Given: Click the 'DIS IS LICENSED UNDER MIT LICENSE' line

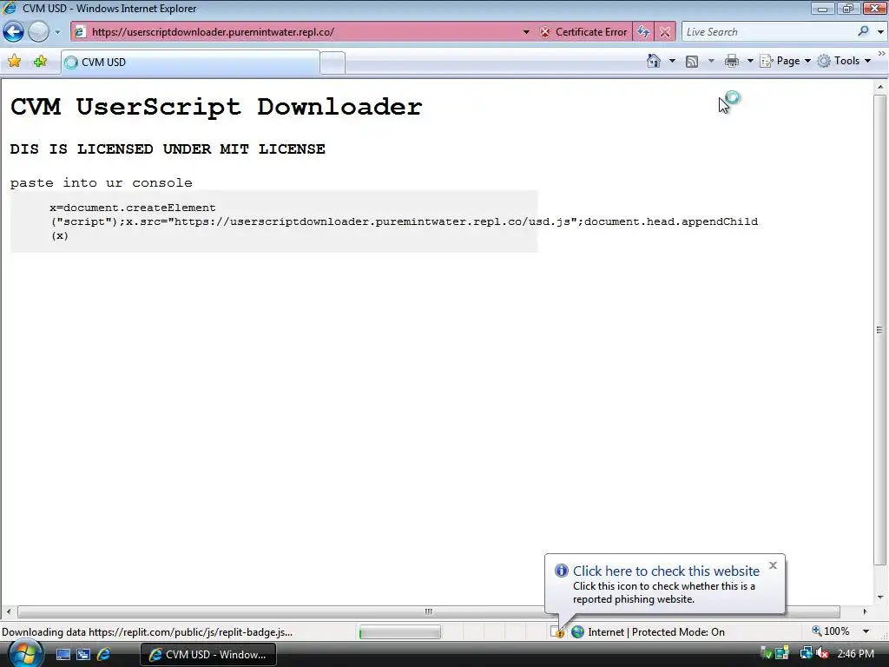Looking at the screenshot, I should click(168, 149).
